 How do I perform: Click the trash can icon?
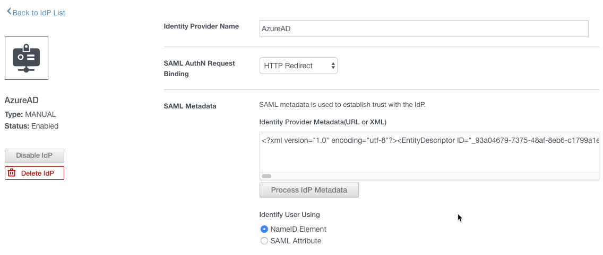point(12,173)
